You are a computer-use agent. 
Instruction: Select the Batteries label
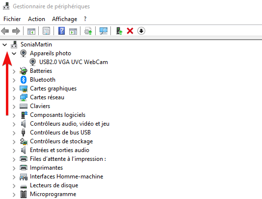[x=41, y=71]
